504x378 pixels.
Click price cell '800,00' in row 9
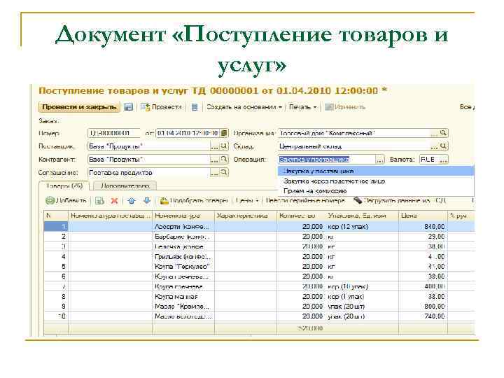click(423, 307)
